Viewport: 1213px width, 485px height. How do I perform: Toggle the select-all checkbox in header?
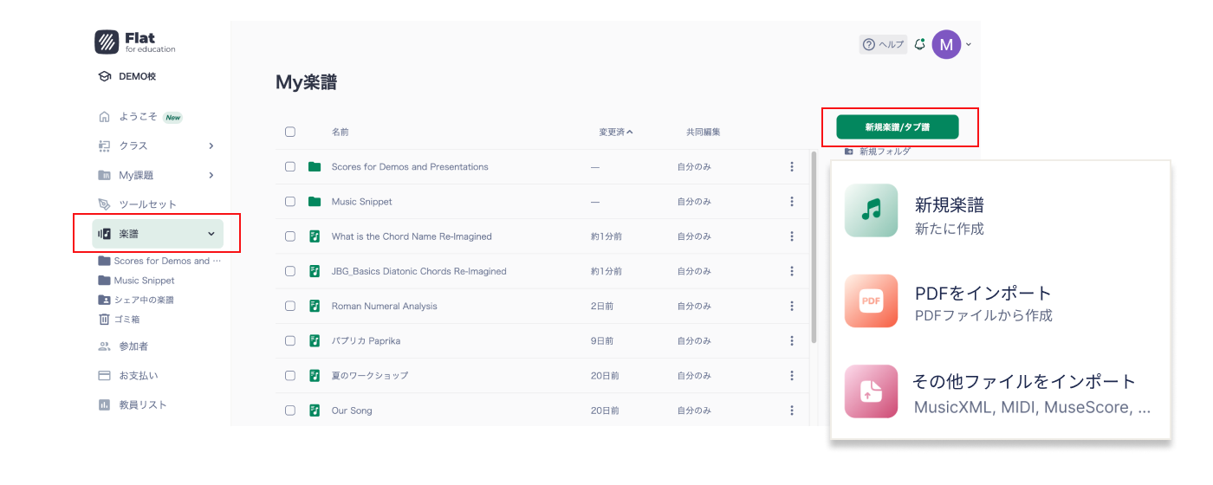(x=290, y=132)
